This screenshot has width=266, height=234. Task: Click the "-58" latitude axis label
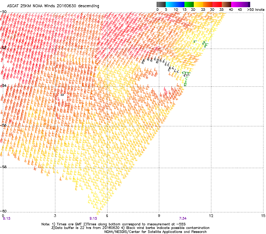[3, 167]
